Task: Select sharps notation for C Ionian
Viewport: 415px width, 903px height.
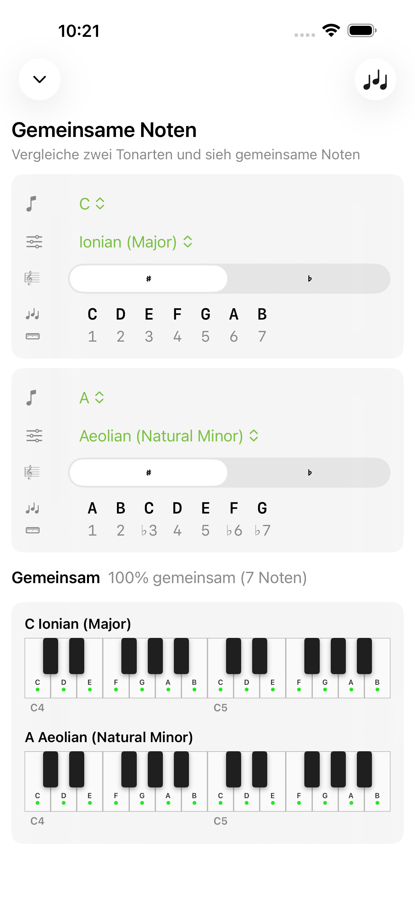Action: click(148, 278)
